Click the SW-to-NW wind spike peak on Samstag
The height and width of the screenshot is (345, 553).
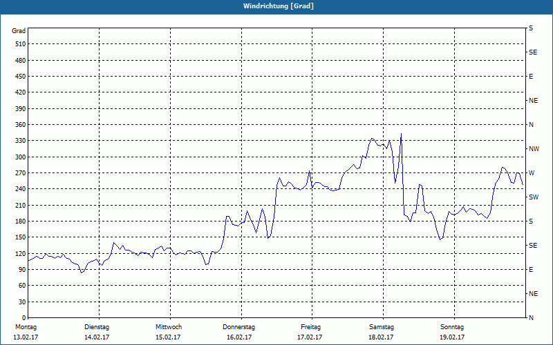click(401, 133)
